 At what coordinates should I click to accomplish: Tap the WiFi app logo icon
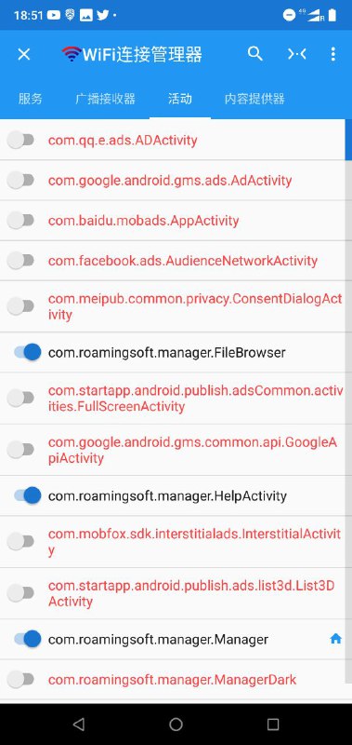[72, 54]
